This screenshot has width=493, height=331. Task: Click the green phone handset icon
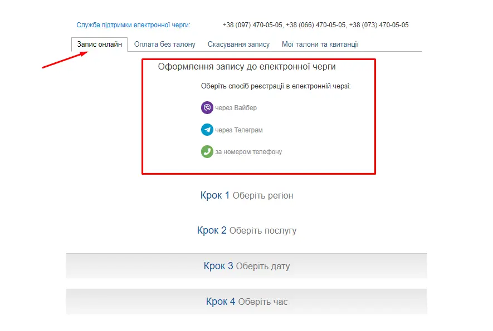[x=207, y=151]
